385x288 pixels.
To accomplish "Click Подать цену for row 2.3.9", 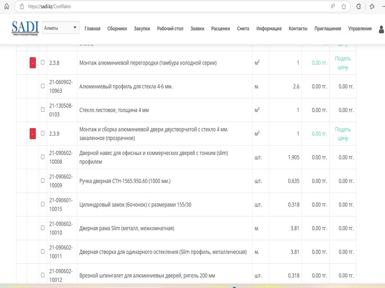I will point(343,134).
